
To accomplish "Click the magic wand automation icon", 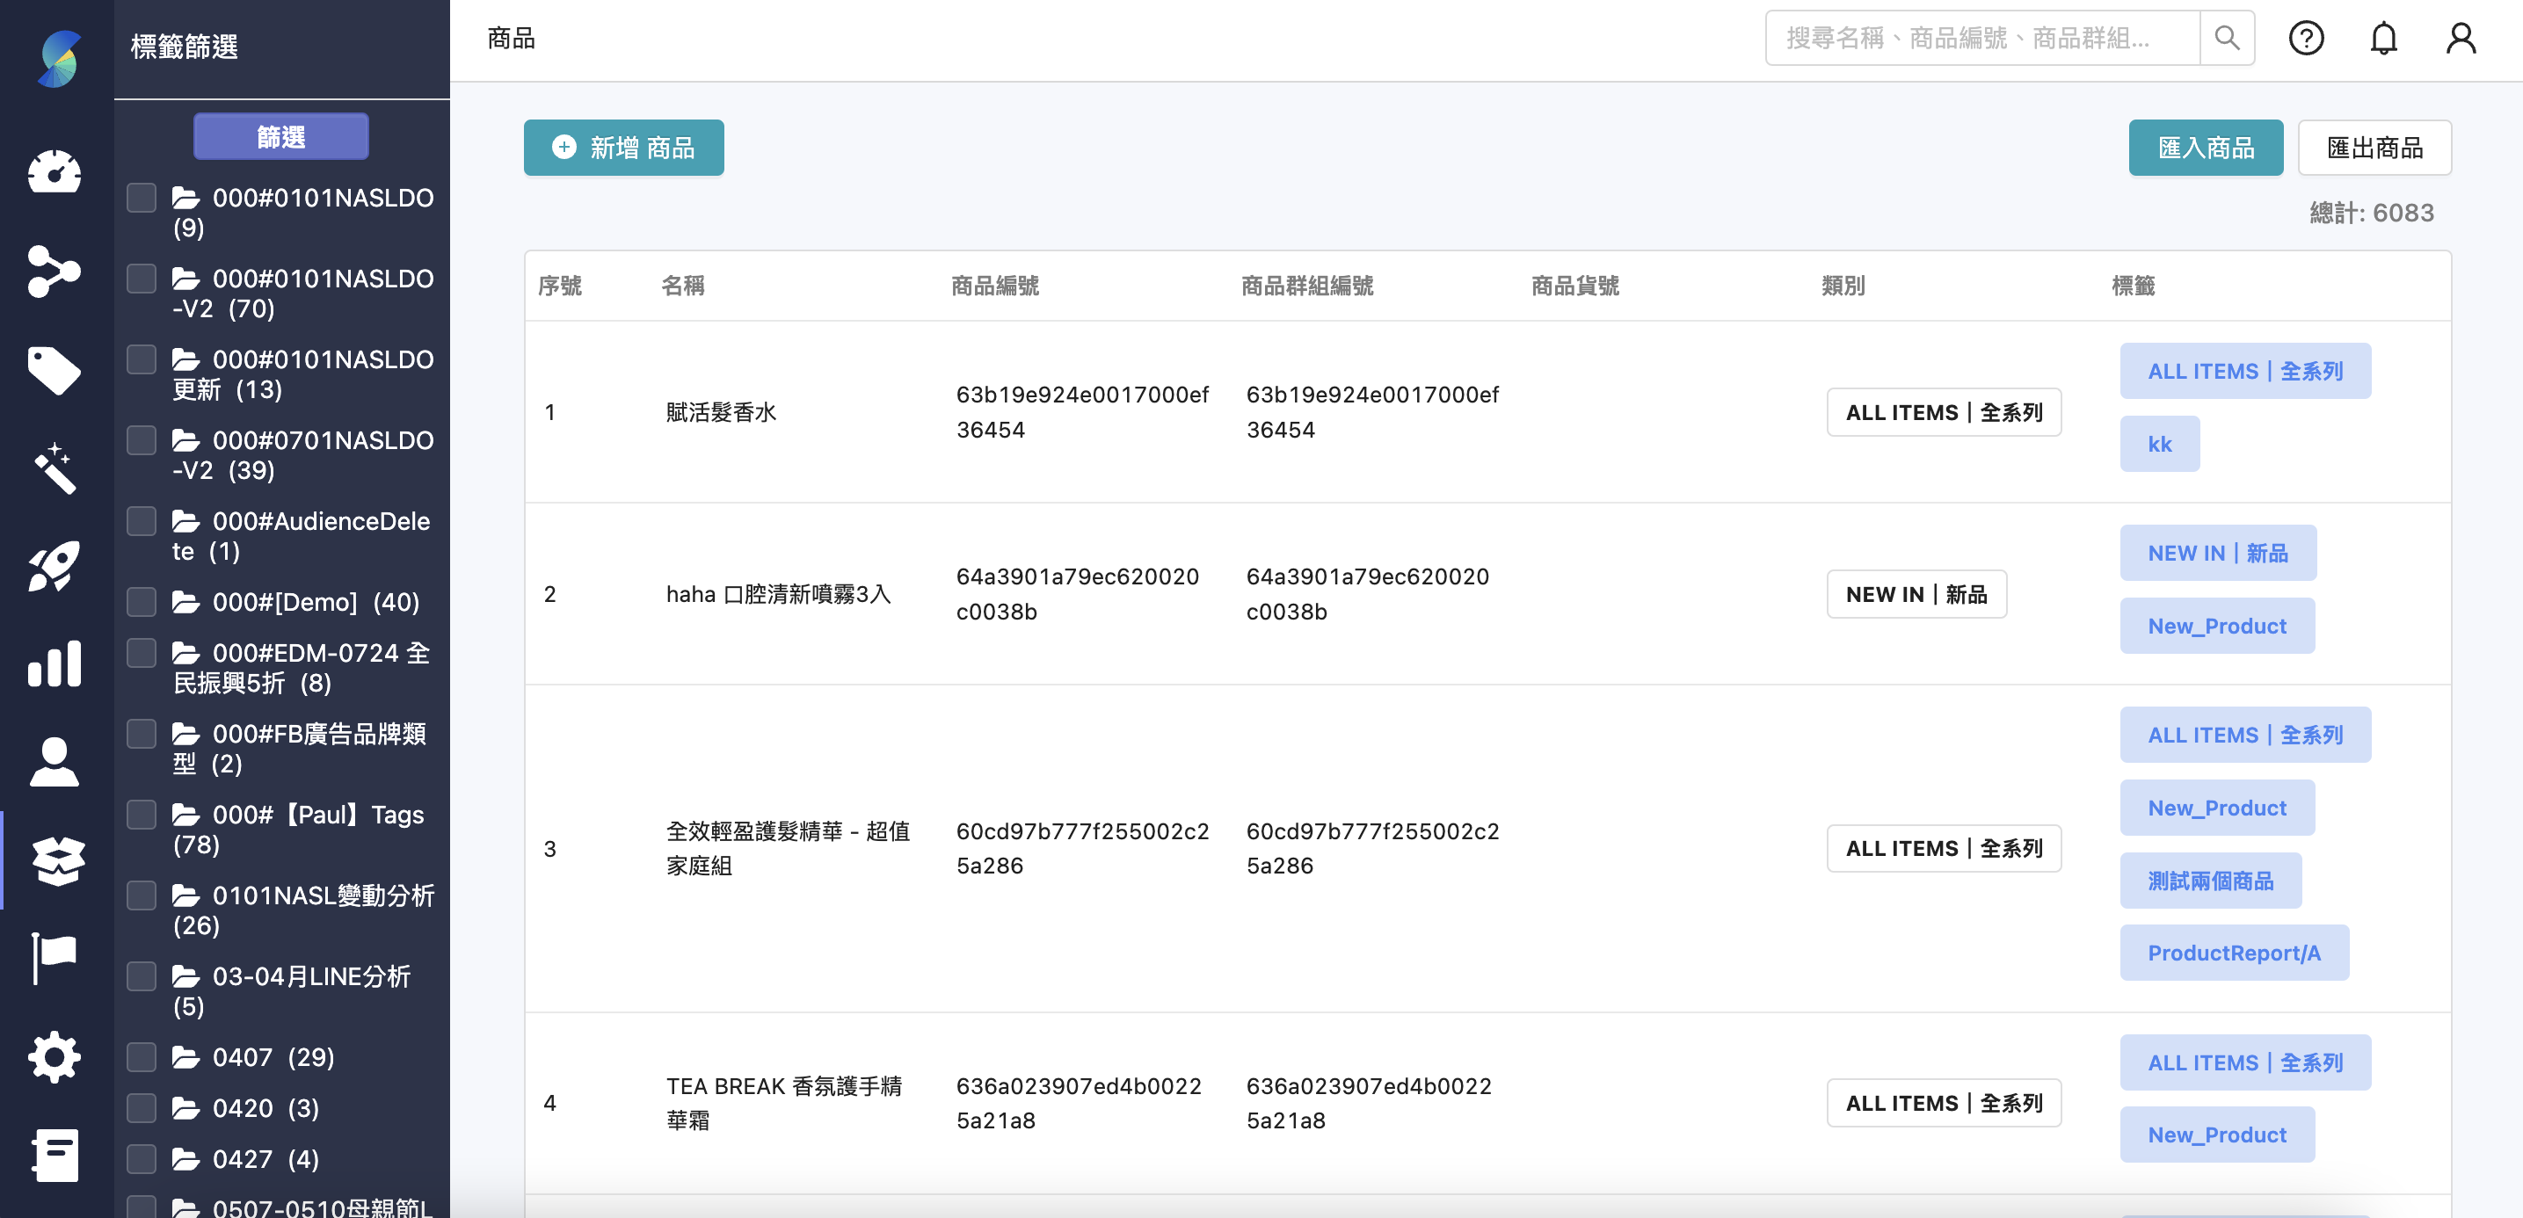I will pyautogui.click(x=54, y=469).
